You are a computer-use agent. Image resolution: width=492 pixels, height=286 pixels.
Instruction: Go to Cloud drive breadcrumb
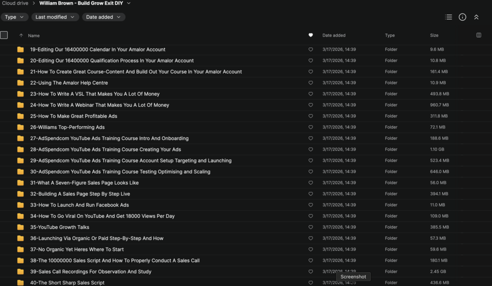15,3
